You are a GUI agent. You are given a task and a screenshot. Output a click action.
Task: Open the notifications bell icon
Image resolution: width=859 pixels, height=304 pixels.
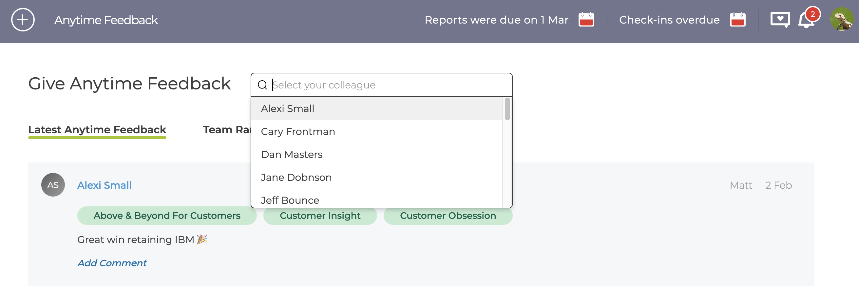pyautogui.click(x=806, y=20)
